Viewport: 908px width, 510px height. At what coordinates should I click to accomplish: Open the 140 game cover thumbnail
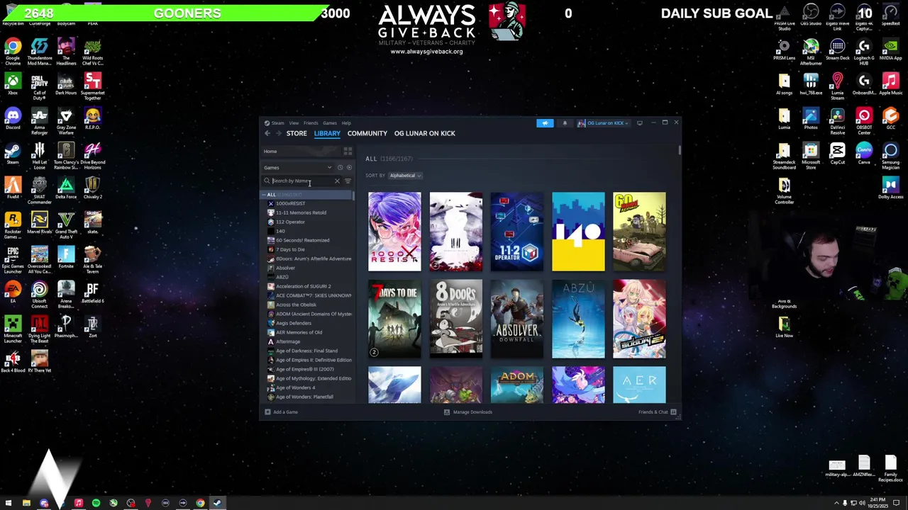click(x=578, y=232)
